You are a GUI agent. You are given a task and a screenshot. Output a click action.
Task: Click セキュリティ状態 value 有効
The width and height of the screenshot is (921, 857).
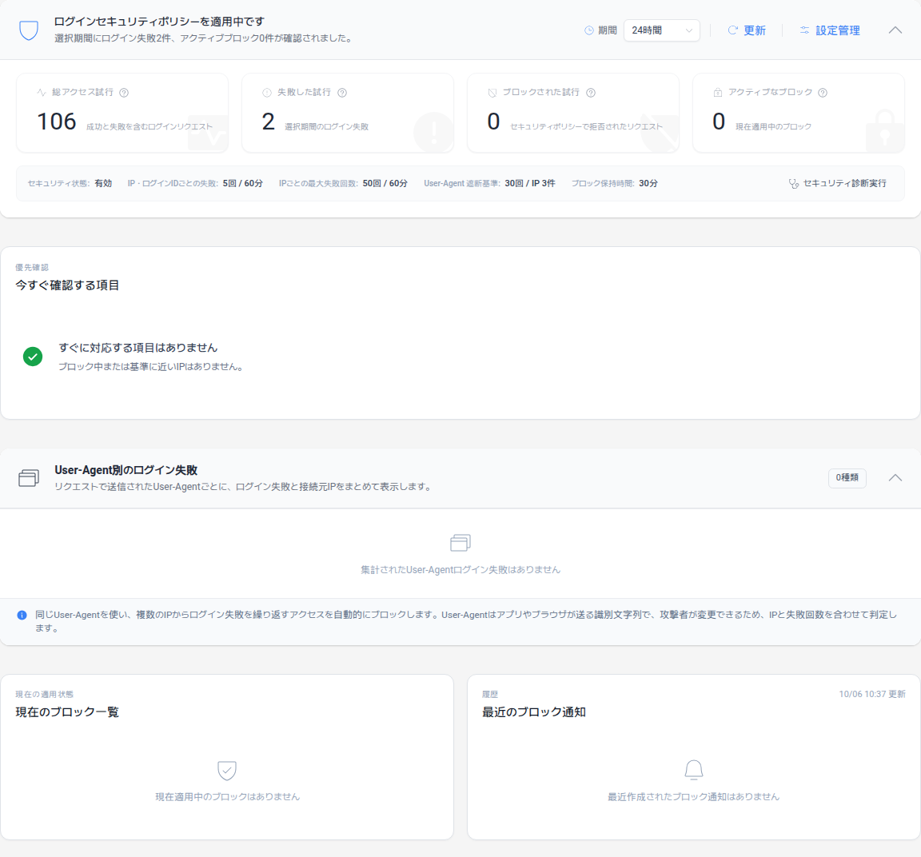click(103, 183)
